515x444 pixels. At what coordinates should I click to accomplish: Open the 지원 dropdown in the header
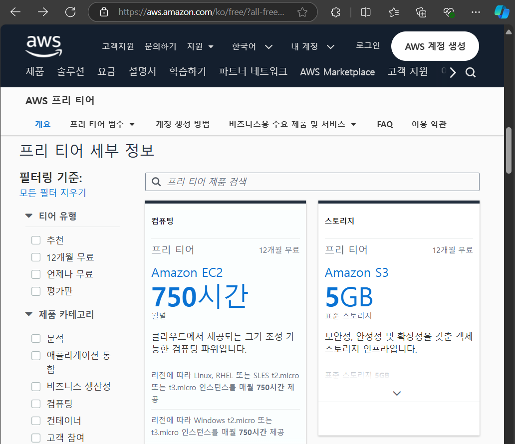tap(200, 46)
